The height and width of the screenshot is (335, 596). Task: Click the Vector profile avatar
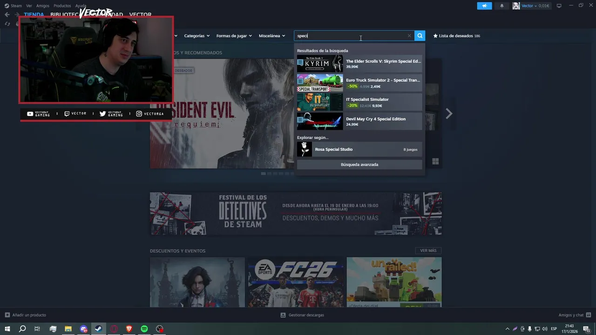[516, 6]
